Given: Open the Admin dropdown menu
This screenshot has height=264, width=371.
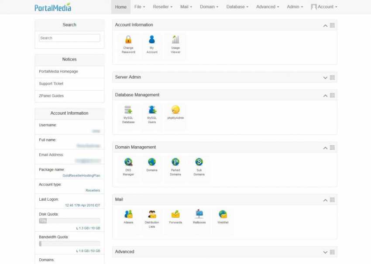Looking at the screenshot, I should (x=295, y=7).
